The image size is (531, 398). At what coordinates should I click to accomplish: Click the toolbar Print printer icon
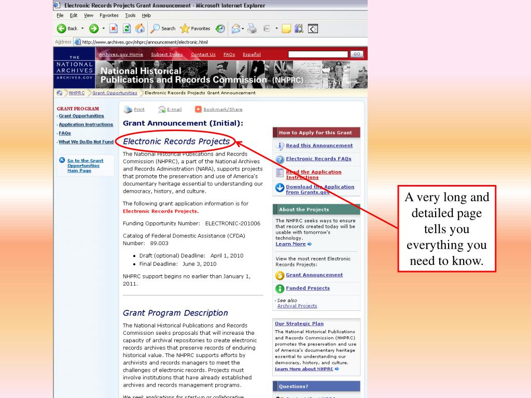(x=251, y=29)
